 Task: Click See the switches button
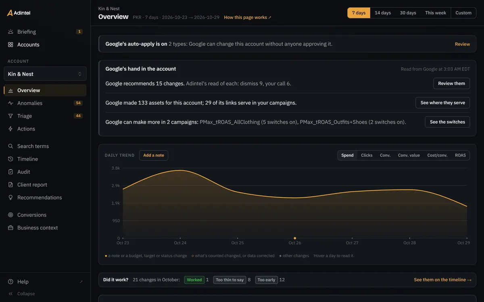pos(447,122)
